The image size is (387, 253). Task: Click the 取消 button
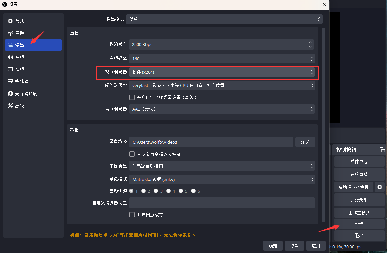tap(294, 246)
